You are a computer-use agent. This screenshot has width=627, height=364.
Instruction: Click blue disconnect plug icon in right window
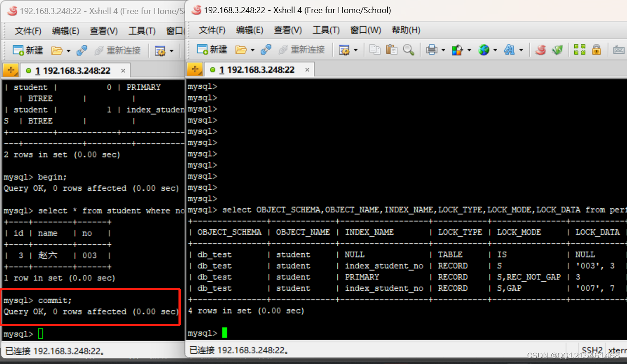coord(266,50)
